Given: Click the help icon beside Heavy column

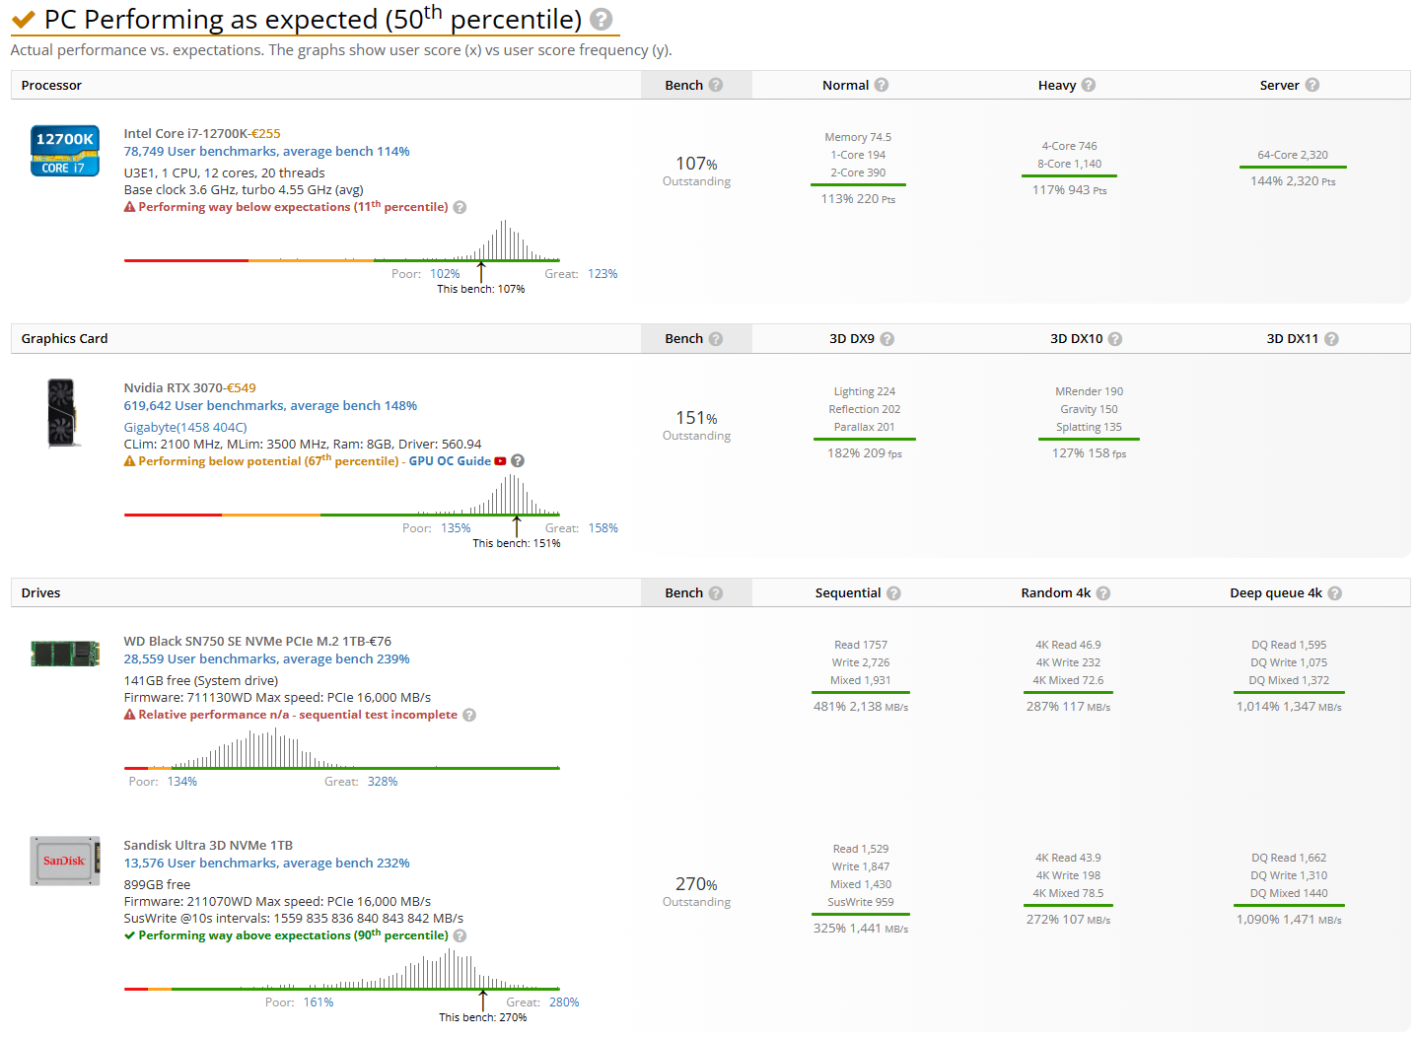Looking at the screenshot, I should (x=1089, y=85).
